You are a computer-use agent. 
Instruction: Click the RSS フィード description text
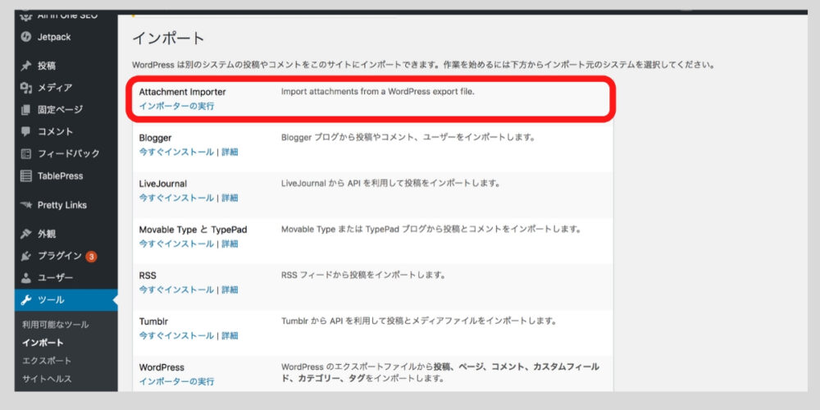(x=363, y=275)
